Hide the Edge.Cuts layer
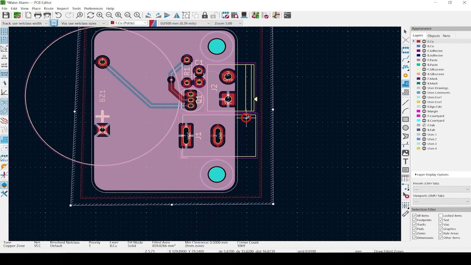Screen dimensions: 471x265 (424, 107)
